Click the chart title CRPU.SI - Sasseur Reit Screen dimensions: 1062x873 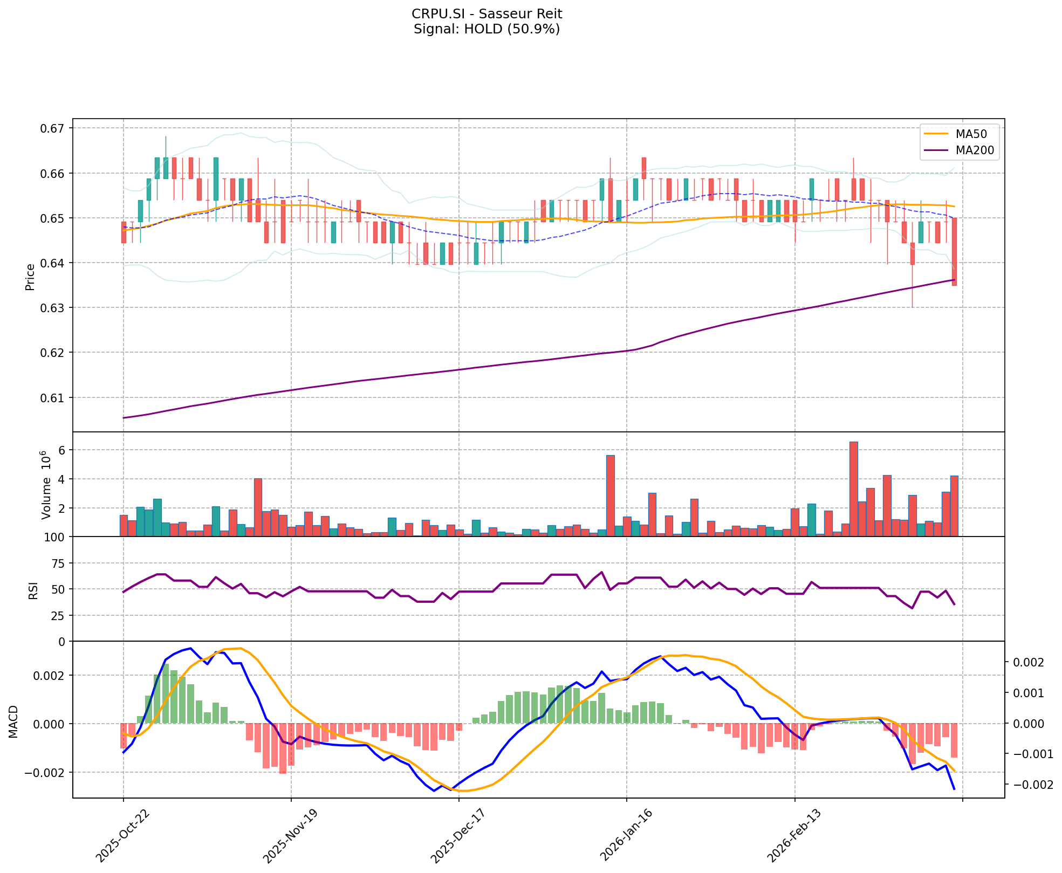point(487,14)
